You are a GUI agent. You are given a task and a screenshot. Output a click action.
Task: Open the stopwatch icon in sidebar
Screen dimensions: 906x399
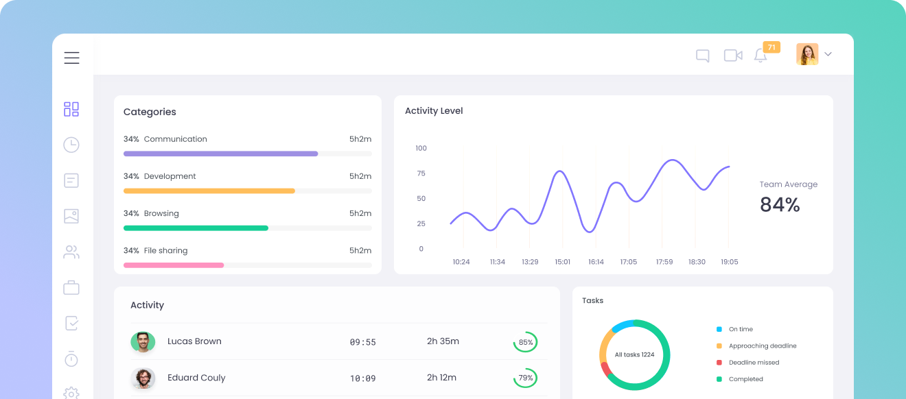click(x=71, y=359)
